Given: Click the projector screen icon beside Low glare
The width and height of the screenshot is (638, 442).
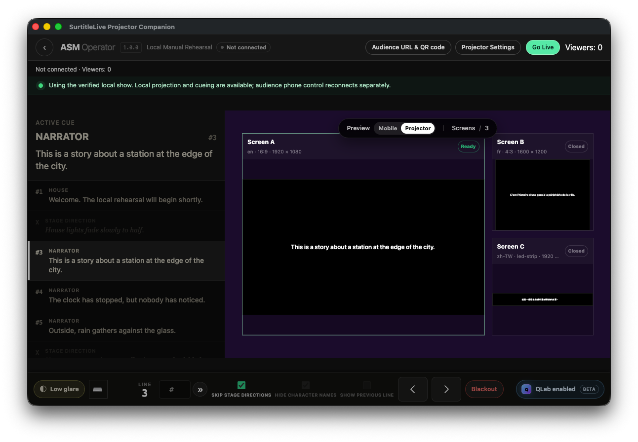Looking at the screenshot, I should point(98,389).
